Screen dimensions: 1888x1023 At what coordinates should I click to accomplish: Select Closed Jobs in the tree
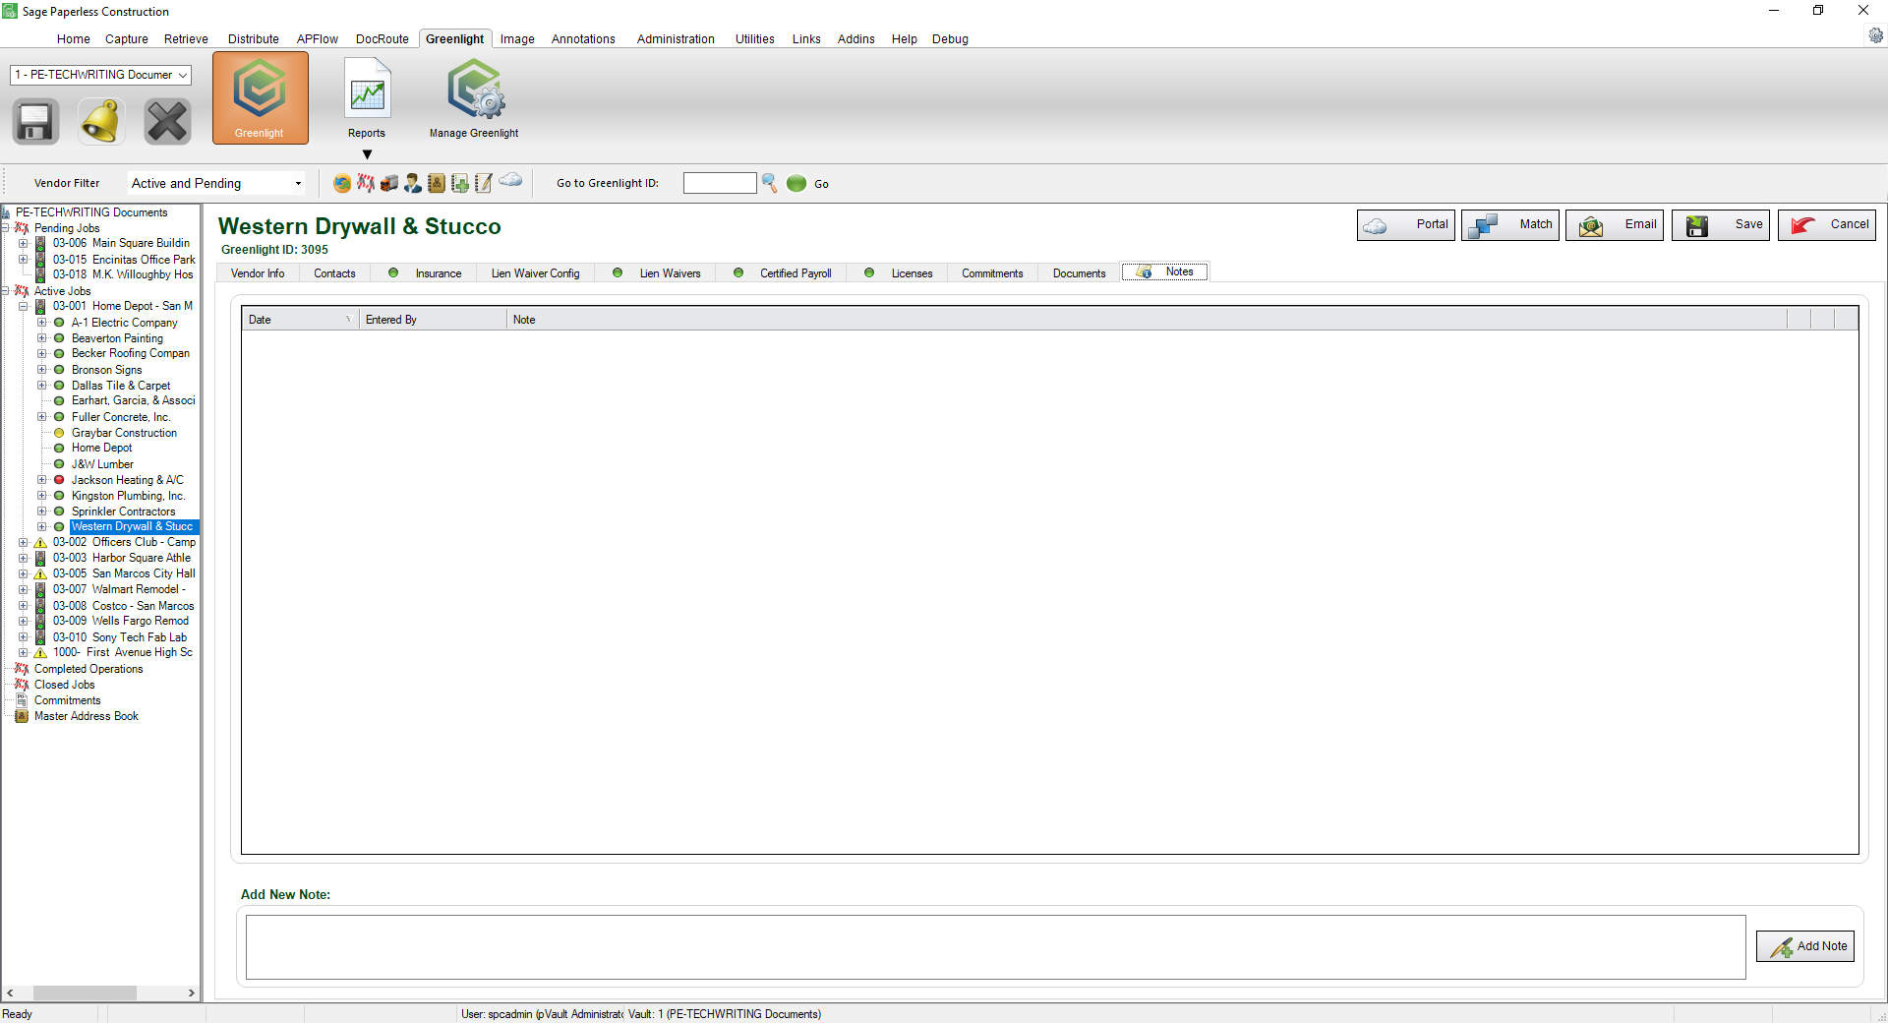pos(65,685)
